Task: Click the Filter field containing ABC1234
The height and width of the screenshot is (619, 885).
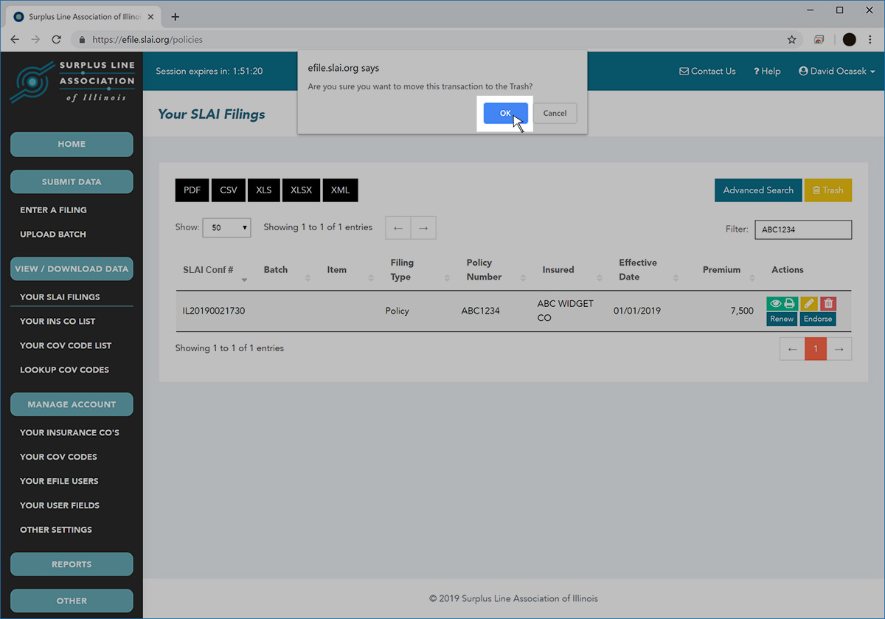Action: point(803,229)
